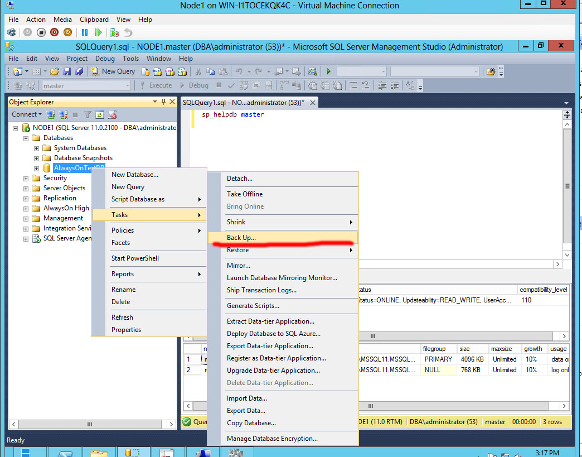582x457 pixels.
Task: Pause the virtual machine from the VM toolbar
Action: tap(84, 32)
